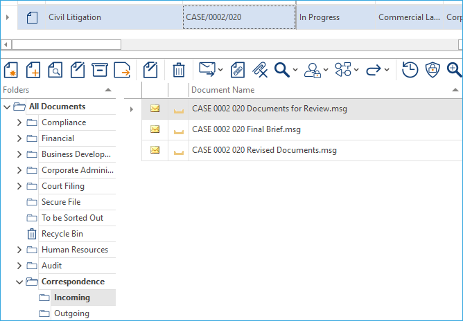
Task: Select CASE 0002 020 Documents for Review.msg
Action: pyautogui.click(x=270, y=109)
